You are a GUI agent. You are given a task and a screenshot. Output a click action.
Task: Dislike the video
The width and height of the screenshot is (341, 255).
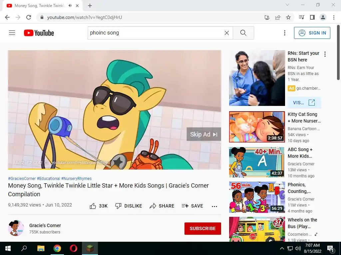tap(129, 206)
